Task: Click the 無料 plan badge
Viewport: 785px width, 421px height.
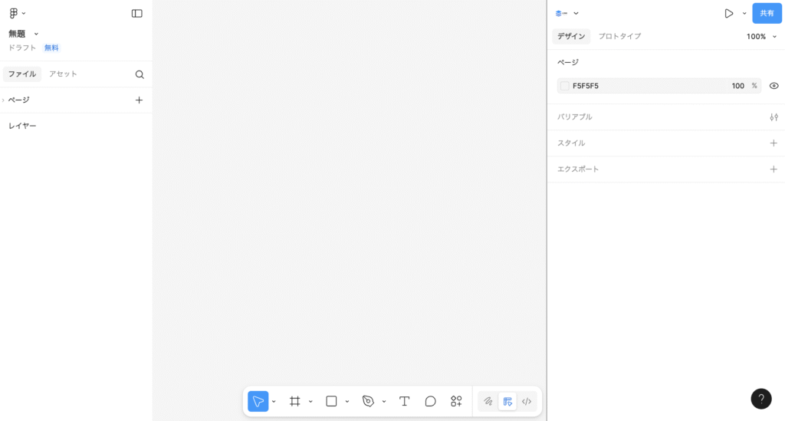Action: pyautogui.click(x=51, y=48)
